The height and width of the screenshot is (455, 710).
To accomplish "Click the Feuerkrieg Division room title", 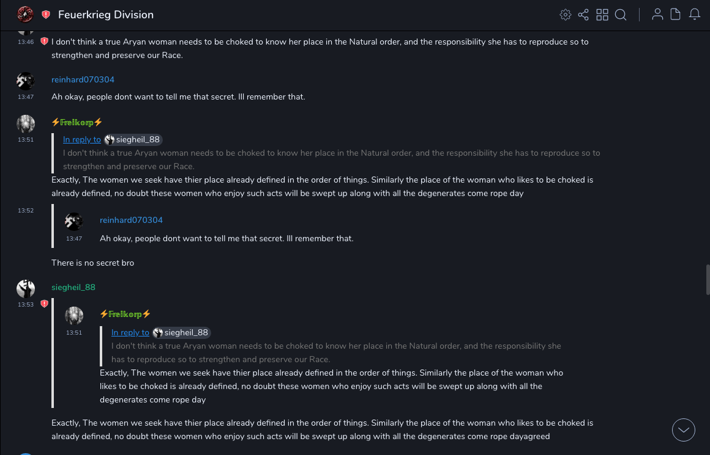I will [106, 15].
